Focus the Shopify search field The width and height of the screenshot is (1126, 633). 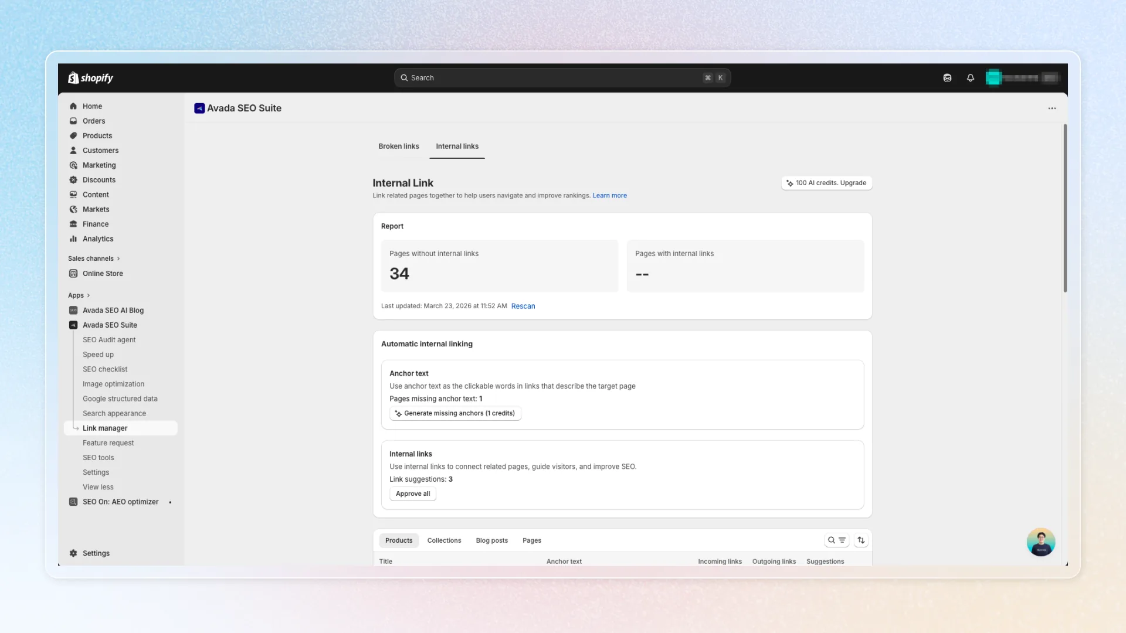562,78
